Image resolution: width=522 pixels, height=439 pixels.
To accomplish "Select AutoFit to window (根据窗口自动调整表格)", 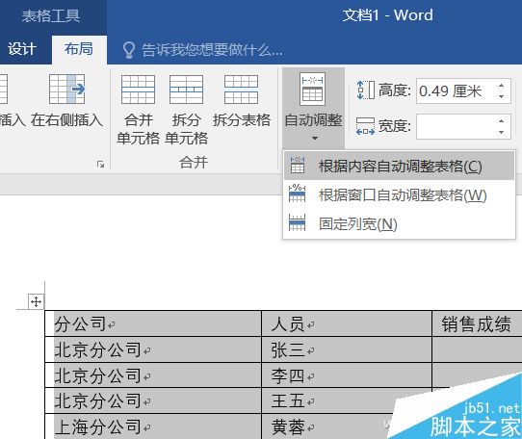I will tap(399, 194).
